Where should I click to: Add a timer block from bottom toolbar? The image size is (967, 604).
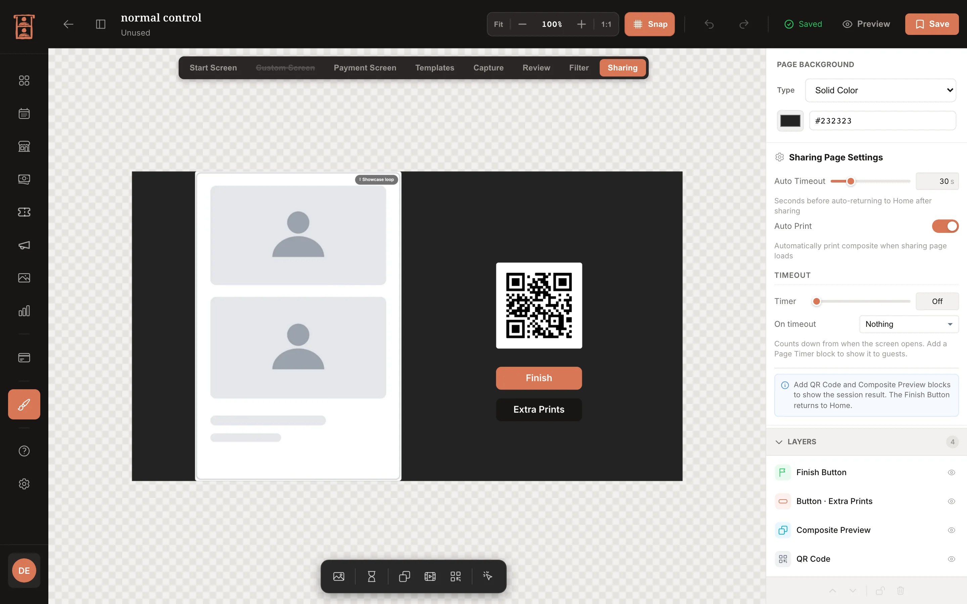[x=371, y=576]
